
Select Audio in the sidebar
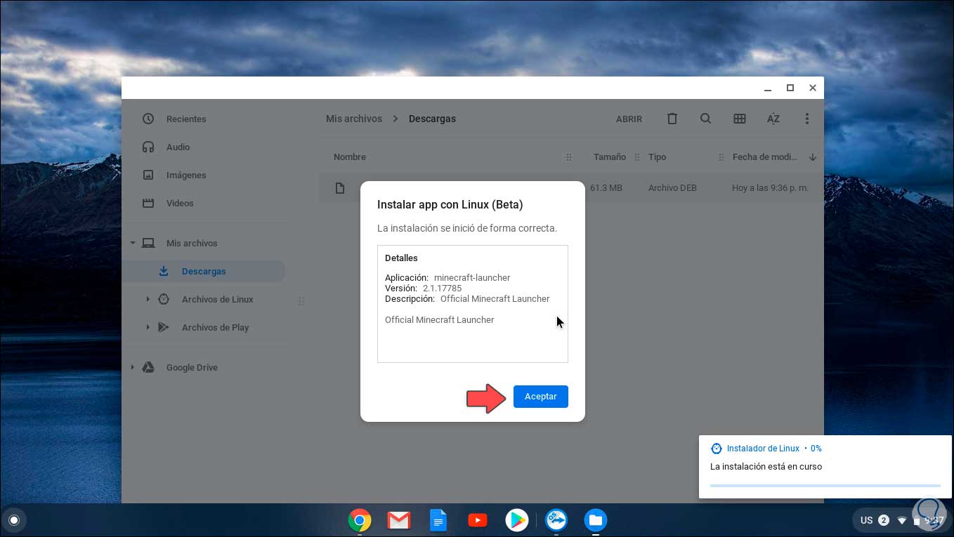(x=178, y=147)
